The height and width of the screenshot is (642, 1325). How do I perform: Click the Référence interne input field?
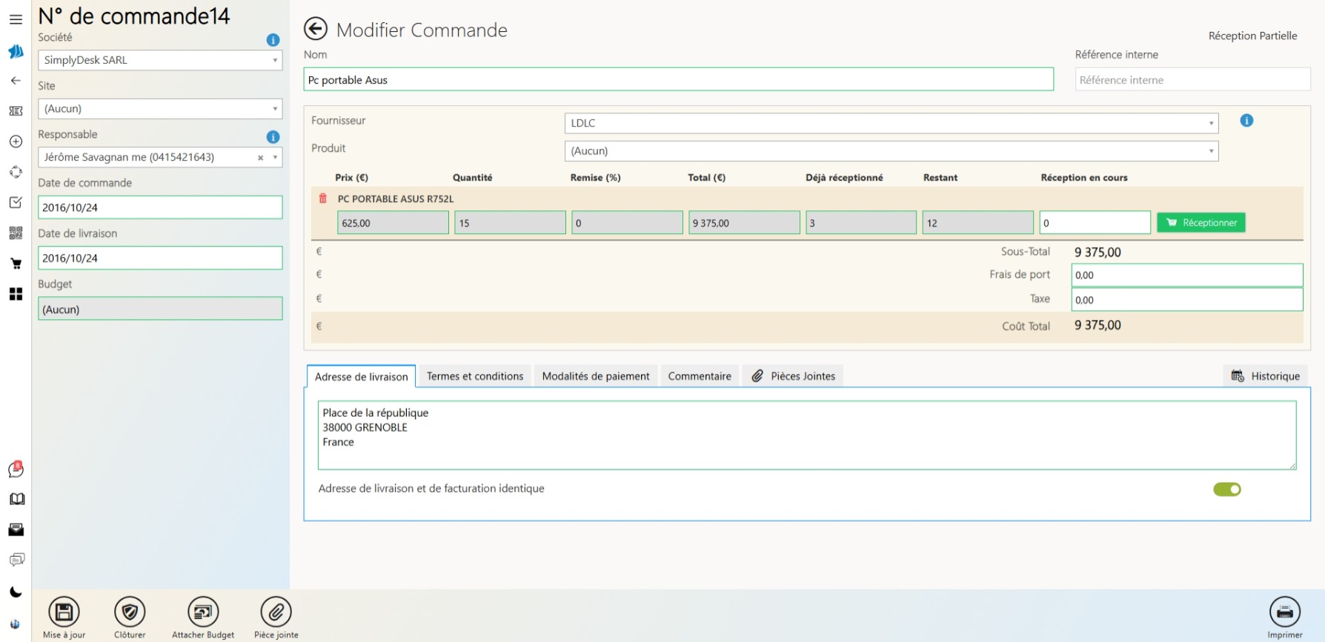[x=1192, y=80]
